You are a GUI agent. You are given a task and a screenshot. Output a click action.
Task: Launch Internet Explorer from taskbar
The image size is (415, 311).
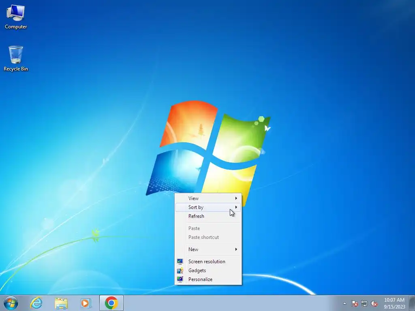(x=36, y=303)
